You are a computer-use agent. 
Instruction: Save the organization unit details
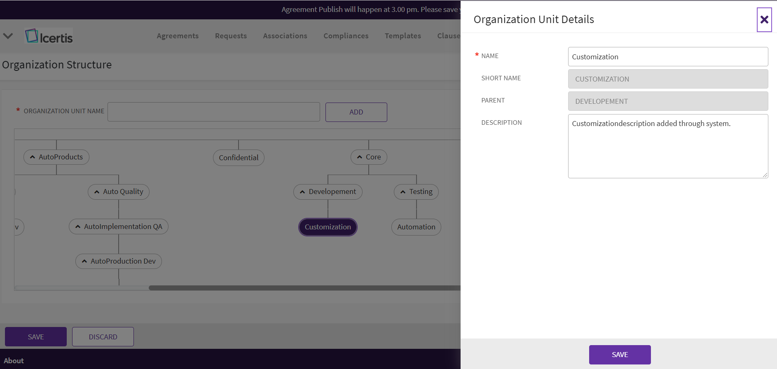(620, 355)
